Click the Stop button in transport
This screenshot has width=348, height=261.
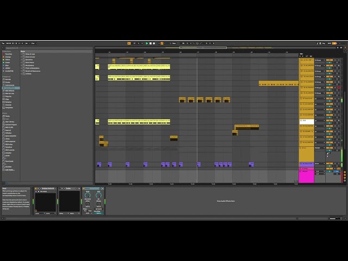pos(150,43)
